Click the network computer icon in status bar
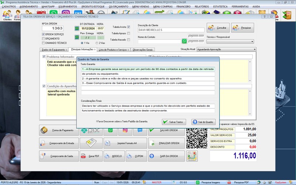 click(270, 182)
